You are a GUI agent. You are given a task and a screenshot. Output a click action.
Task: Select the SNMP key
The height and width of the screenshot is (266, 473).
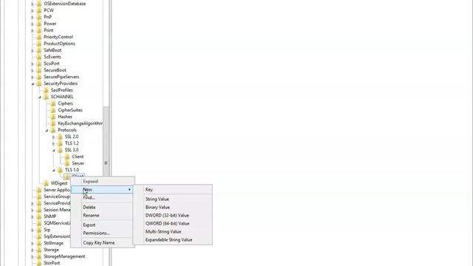pyautogui.click(x=50, y=216)
